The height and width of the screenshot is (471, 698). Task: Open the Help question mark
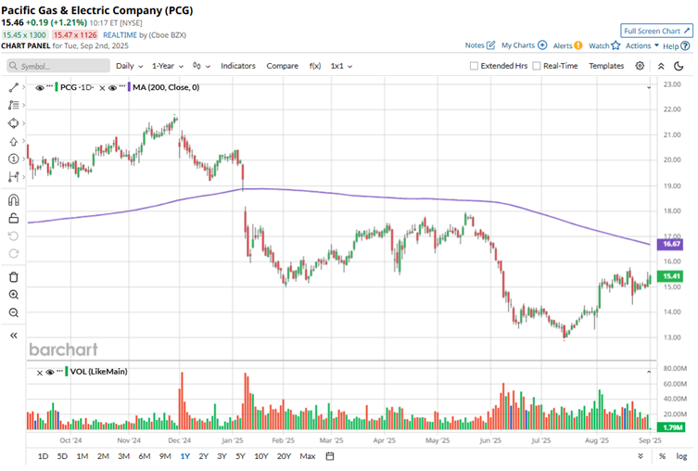coord(686,45)
